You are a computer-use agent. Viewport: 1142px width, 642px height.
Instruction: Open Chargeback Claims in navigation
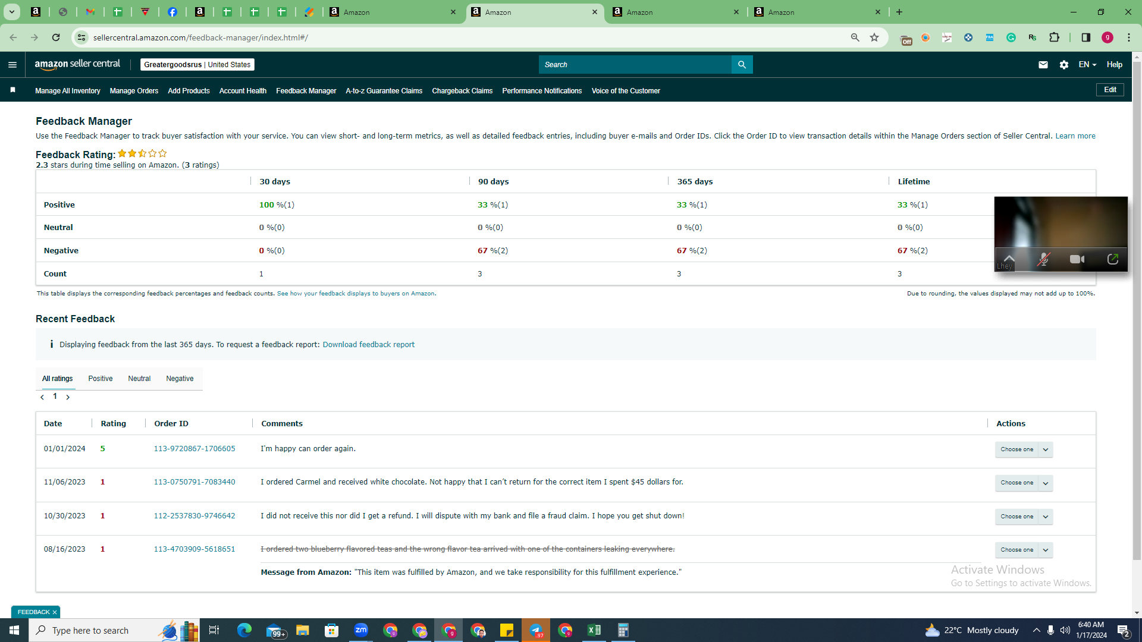462,91
